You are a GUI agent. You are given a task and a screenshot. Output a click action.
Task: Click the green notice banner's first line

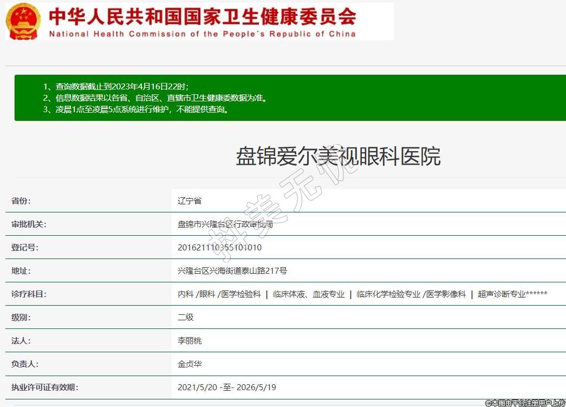[x=116, y=87]
